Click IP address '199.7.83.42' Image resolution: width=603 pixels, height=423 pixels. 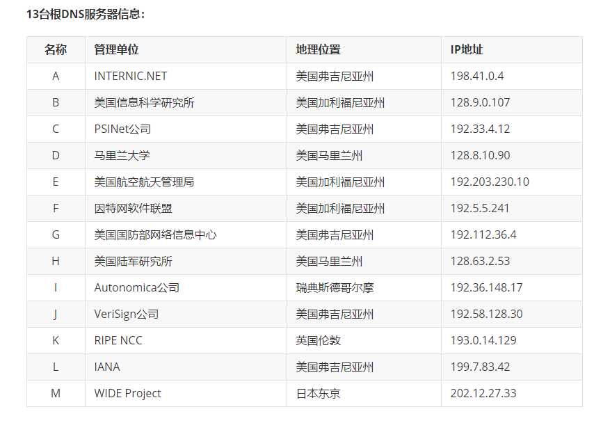click(x=480, y=367)
